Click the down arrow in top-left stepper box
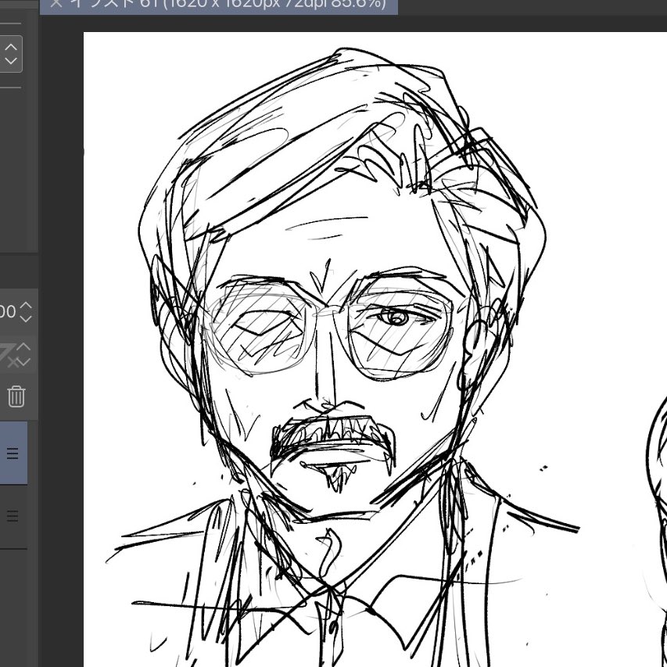The image size is (667, 667). click(11, 61)
